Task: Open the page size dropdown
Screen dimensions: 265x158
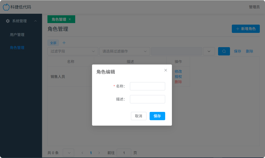Action: click(68, 153)
